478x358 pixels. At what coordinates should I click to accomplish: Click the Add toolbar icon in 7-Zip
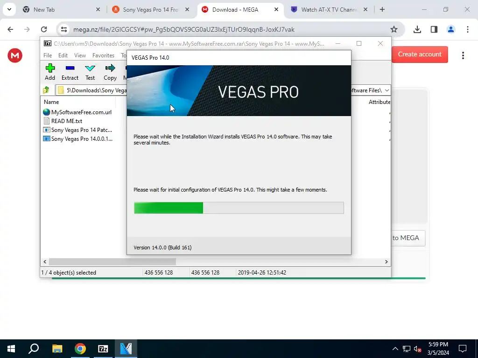coord(50,72)
